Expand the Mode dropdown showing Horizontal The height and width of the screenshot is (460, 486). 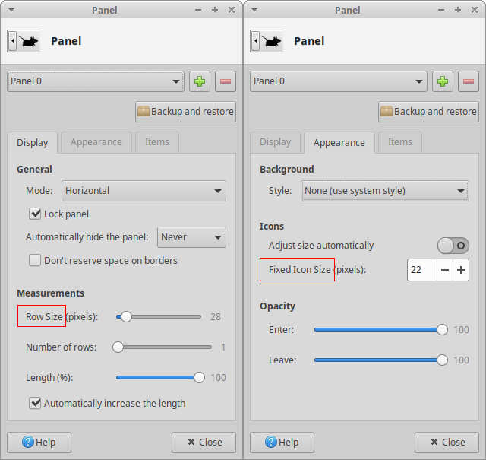[x=144, y=191]
